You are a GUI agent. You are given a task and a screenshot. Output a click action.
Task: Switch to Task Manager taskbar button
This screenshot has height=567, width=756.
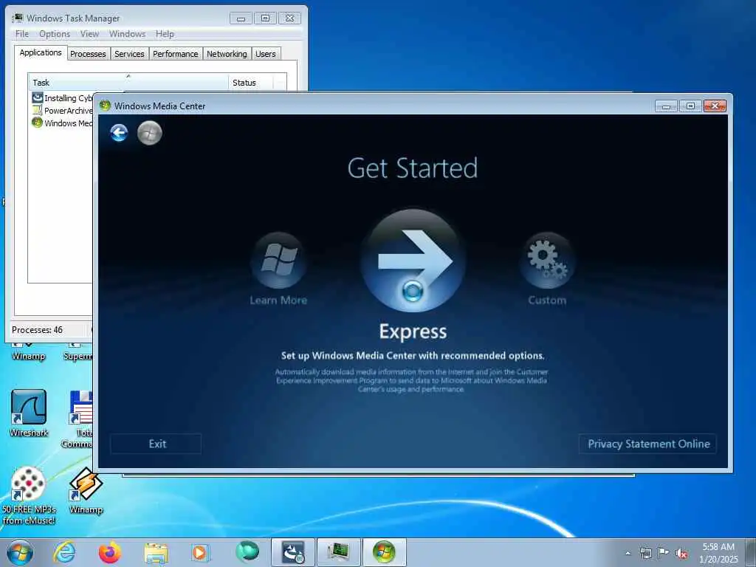pyautogui.click(x=338, y=552)
